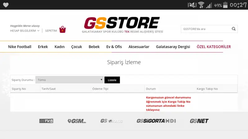This screenshot has height=139, width=248.
Task: Tap the heart icon in status bar
Action: [x=6, y=5]
